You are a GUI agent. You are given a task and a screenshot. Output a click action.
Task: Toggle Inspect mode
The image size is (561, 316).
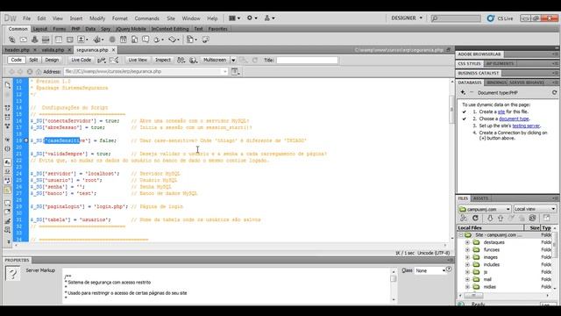pyautogui.click(x=163, y=60)
